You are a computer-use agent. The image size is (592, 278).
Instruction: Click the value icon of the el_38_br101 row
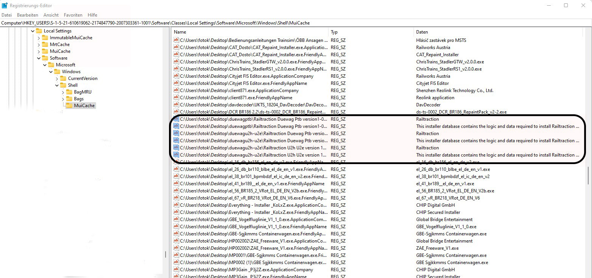tap(176, 177)
